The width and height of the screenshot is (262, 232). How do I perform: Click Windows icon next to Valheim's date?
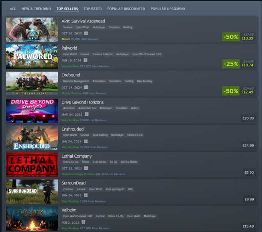point(83,222)
